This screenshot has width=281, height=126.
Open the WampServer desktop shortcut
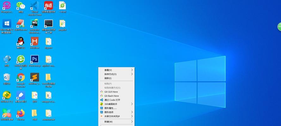[x=7, y=7]
